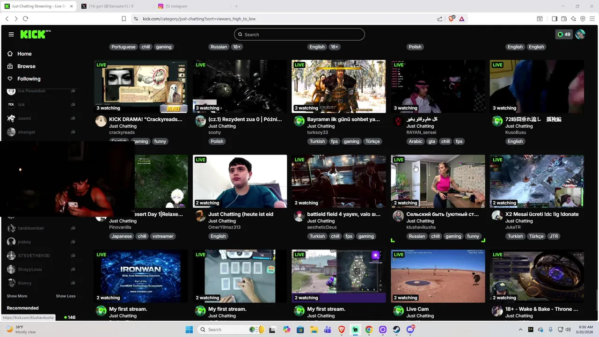Collapse the list with Show Less
The image size is (599, 337).
point(66,296)
